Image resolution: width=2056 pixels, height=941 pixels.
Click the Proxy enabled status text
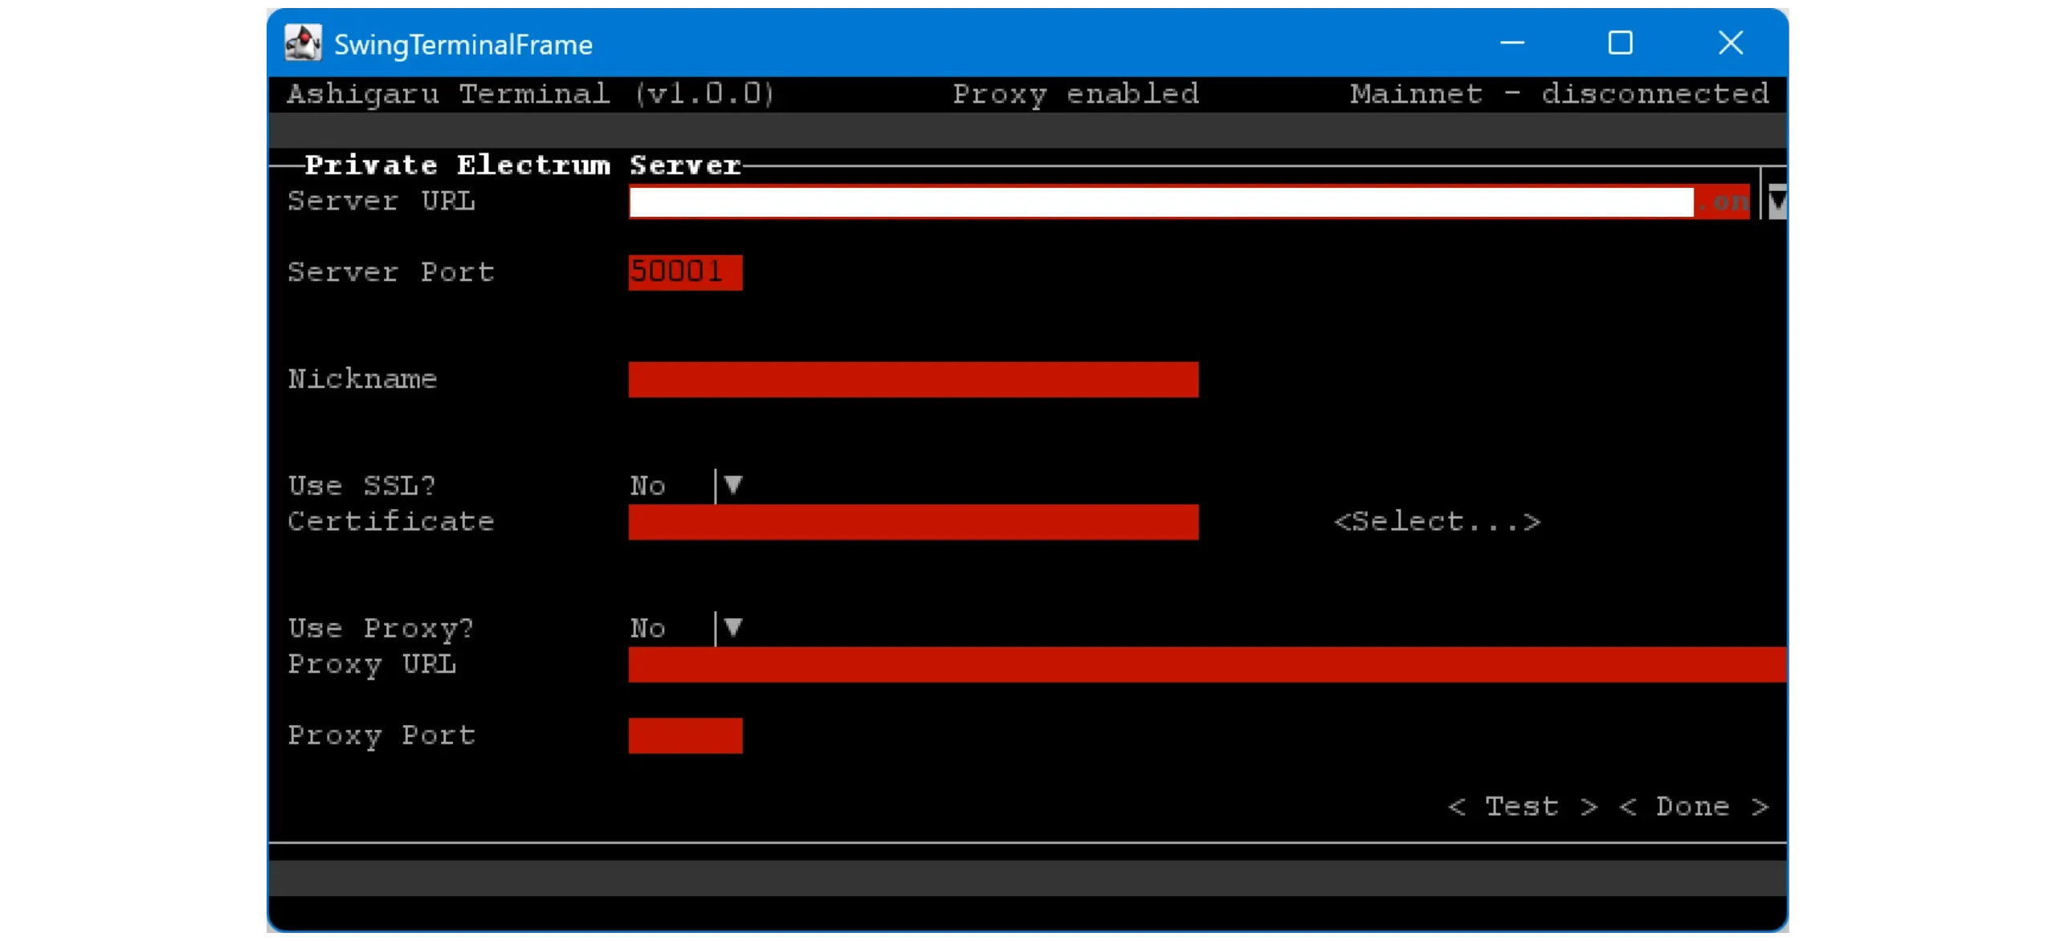[1075, 94]
